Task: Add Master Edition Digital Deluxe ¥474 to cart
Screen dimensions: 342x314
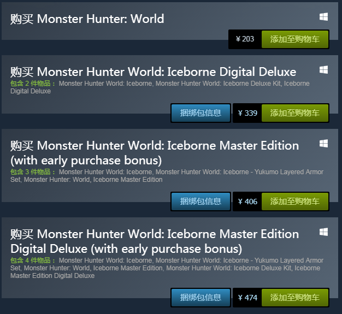Action: click(x=295, y=298)
